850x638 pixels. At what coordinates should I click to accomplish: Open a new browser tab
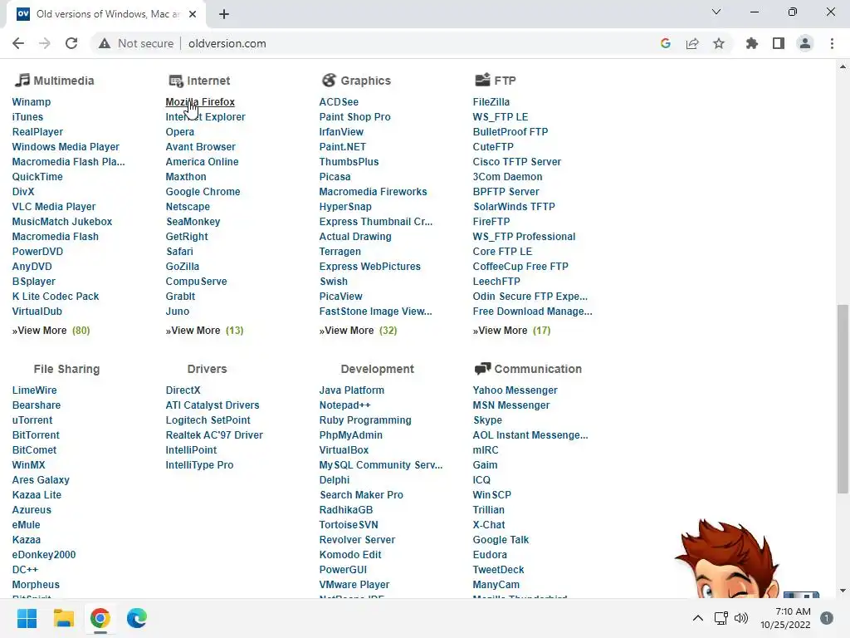(x=224, y=14)
